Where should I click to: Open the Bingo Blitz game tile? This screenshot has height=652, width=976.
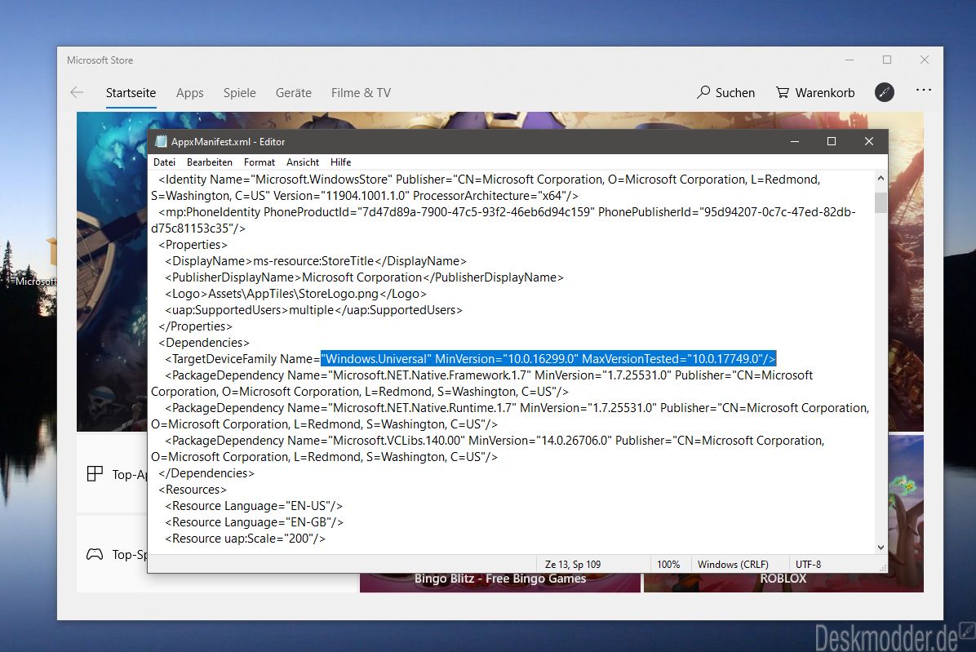pyautogui.click(x=499, y=581)
